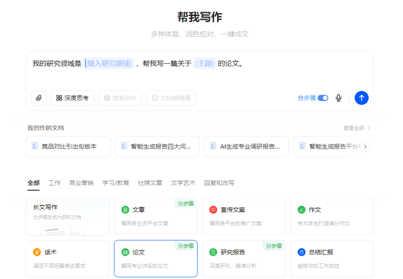
Task: Toggle the 分步骤 switch off
Action: point(323,98)
